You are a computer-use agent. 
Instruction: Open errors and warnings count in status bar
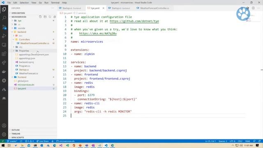coord(29,141)
